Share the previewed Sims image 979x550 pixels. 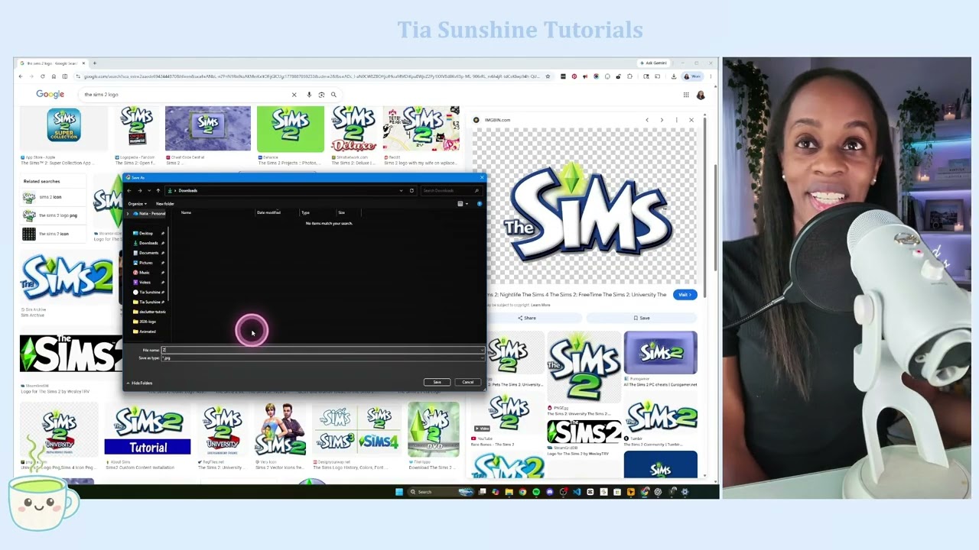coord(527,318)
